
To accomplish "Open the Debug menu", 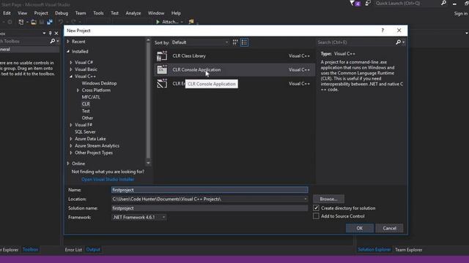I will (62, 13).
